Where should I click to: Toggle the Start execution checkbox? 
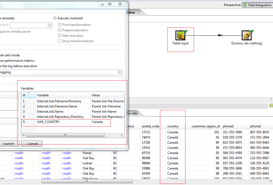pos(59,35)
